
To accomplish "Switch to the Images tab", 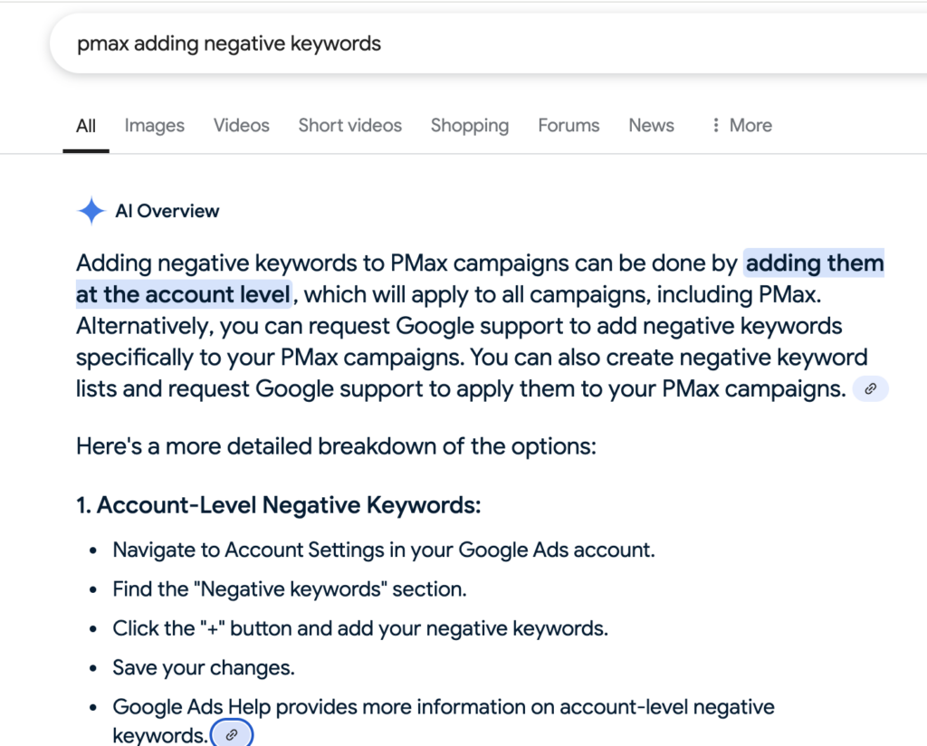I will (x=154, y=126).
